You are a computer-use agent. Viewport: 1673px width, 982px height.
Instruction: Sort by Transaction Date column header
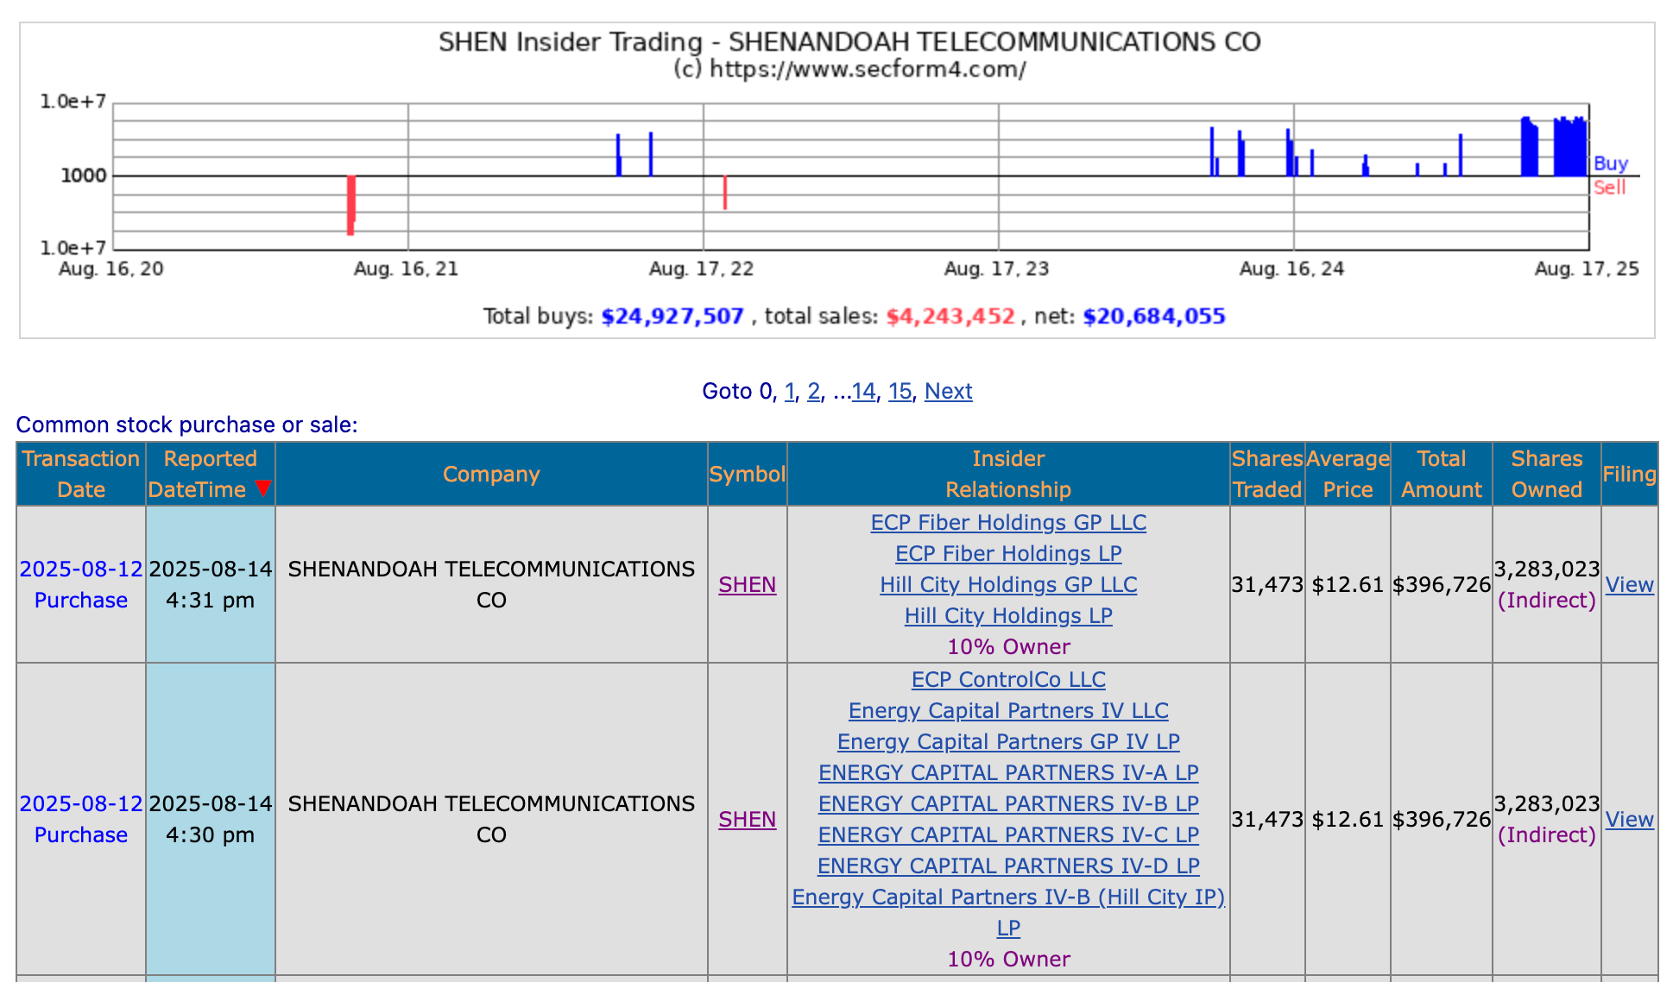[80, 474]
